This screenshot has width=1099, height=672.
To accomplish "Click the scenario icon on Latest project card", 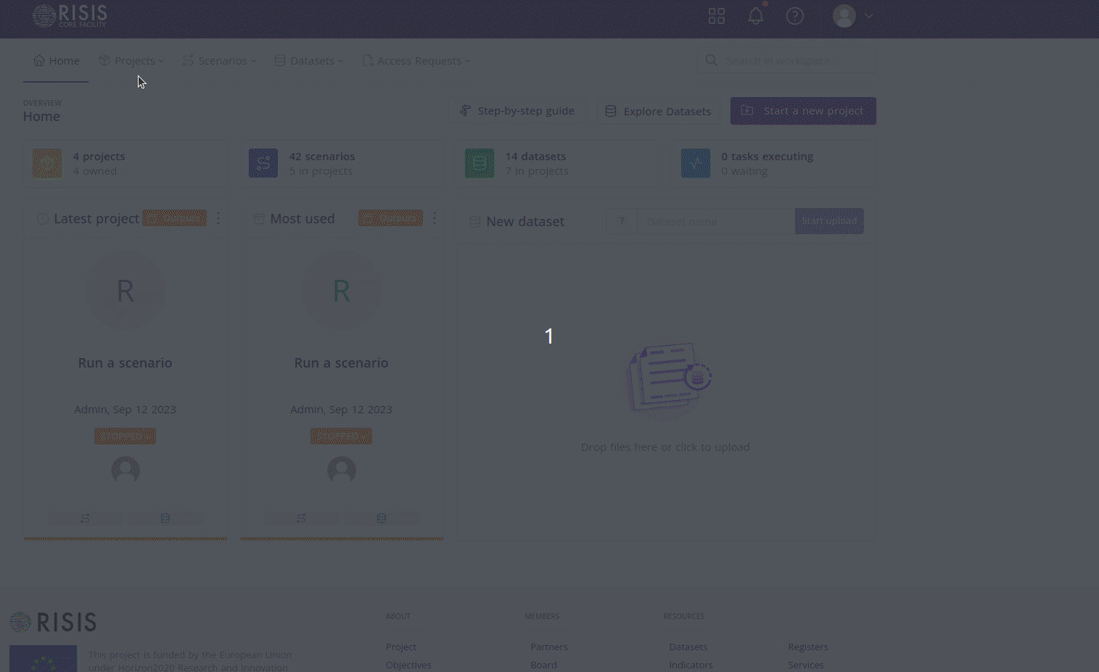I will coord(84,518).
